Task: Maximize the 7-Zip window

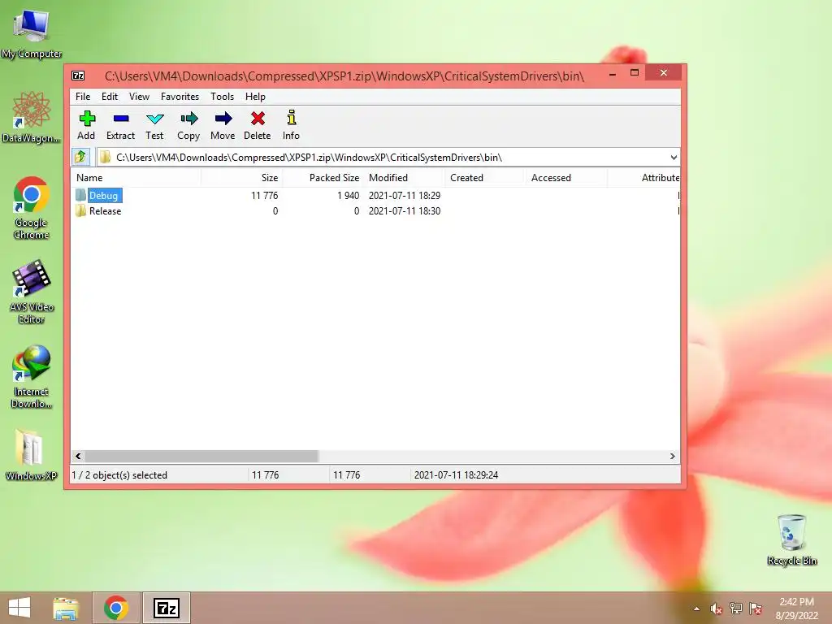Action: point(635,72)
